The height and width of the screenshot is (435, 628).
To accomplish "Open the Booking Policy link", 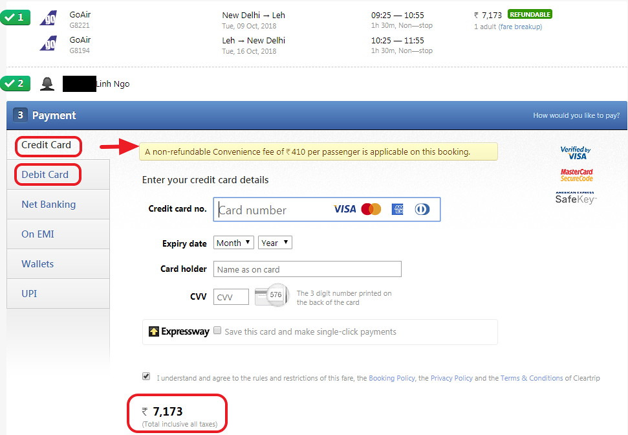I will [x=392, y=378].
